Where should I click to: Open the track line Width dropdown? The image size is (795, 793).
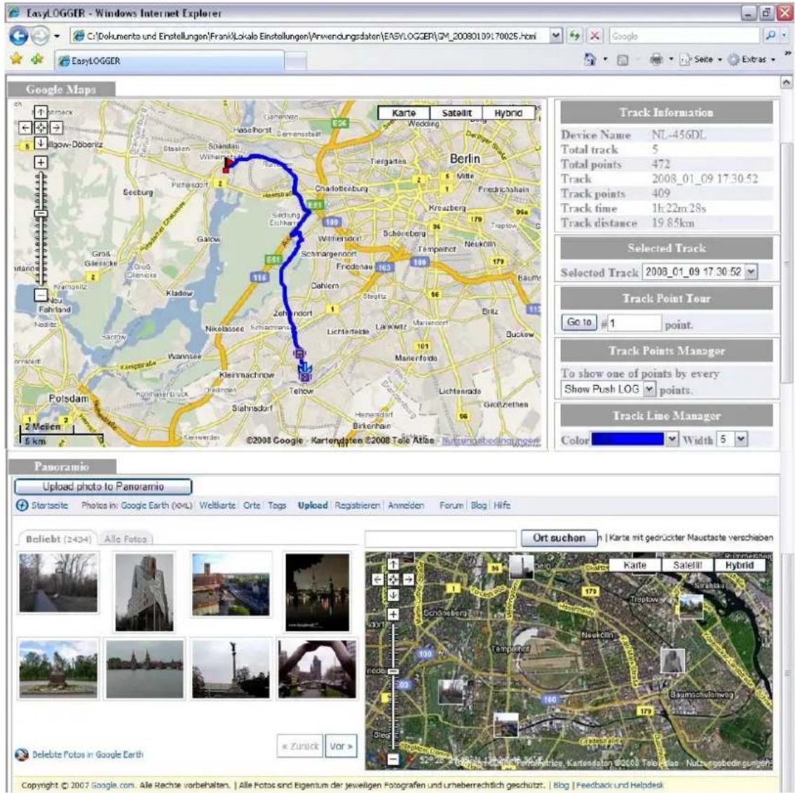point(741,439)
